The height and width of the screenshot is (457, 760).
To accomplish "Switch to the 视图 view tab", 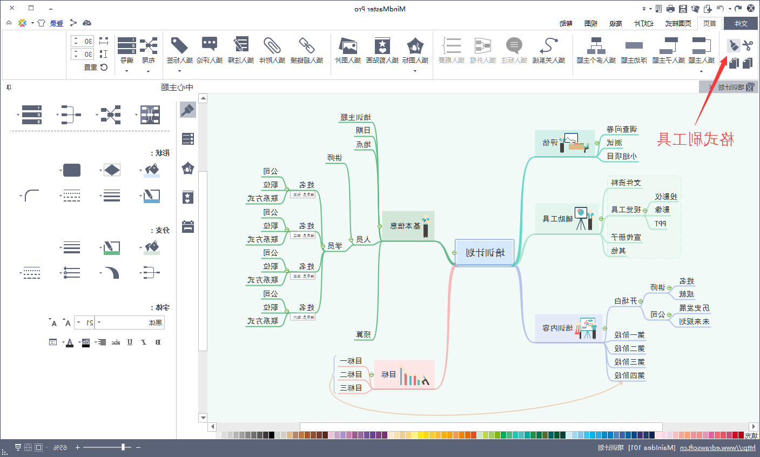I will 591,23.
